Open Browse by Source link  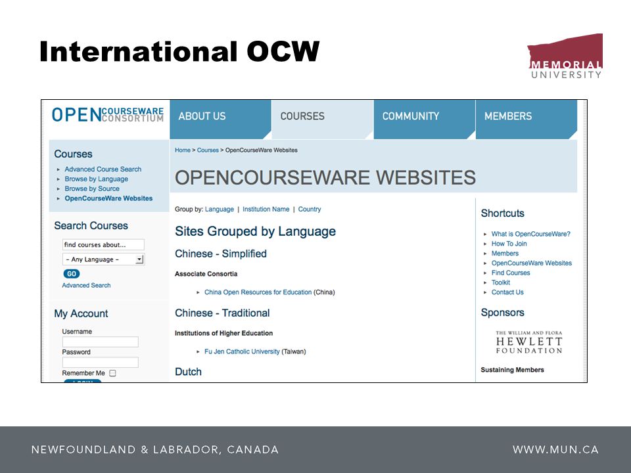92,189
